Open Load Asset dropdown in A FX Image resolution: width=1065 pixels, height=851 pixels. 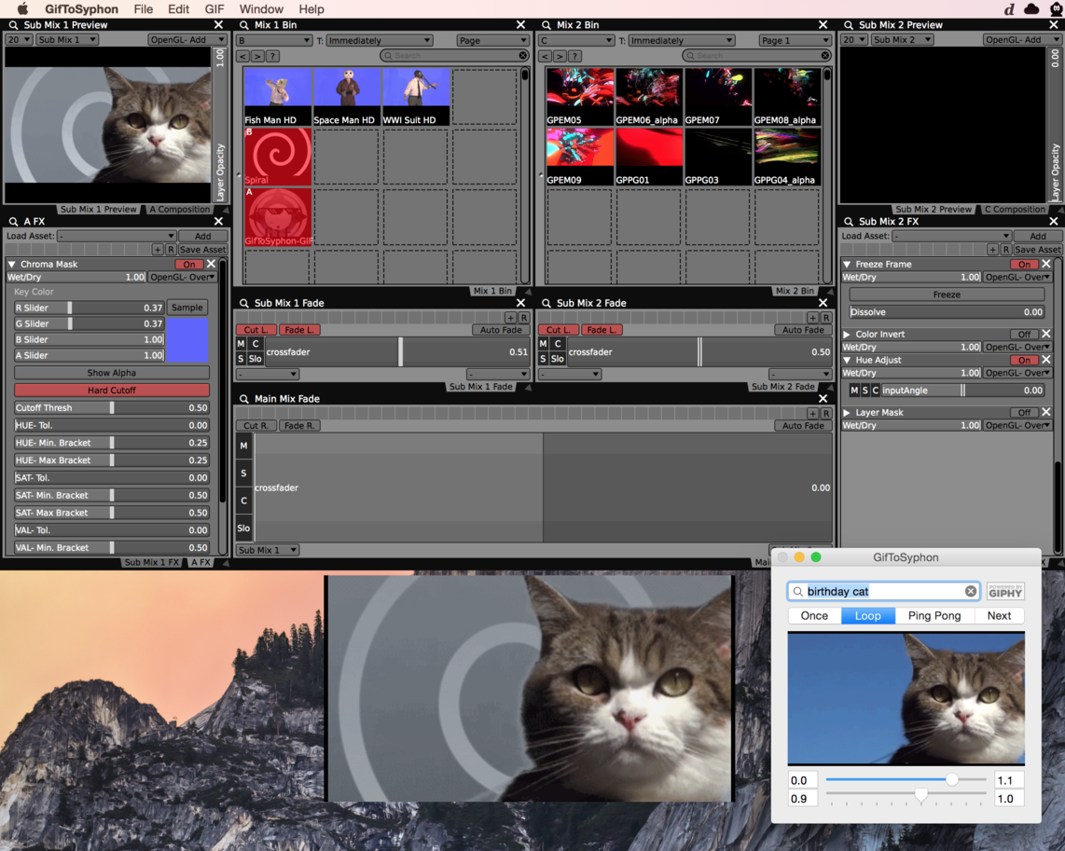pos(117,236)
